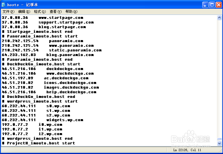Minimize the hosts Notepad window
This screenshot has width=223, height=154.
click(205, 5)
